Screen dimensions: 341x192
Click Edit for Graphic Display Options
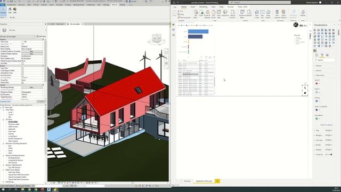(32, 54)
